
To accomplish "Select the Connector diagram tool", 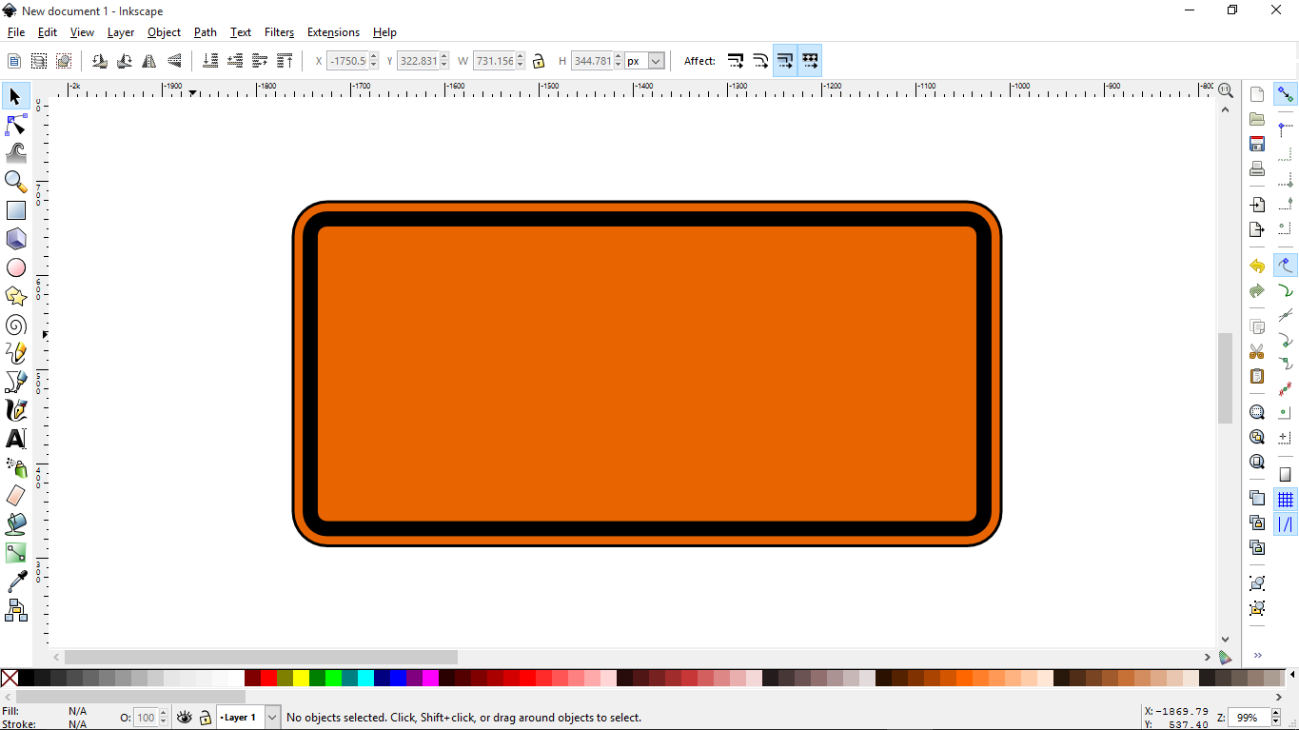I will coord(15,610).
